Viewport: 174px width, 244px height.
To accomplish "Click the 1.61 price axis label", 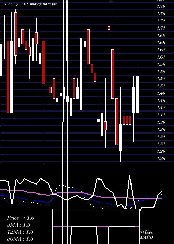I will (x=161, y=57).
